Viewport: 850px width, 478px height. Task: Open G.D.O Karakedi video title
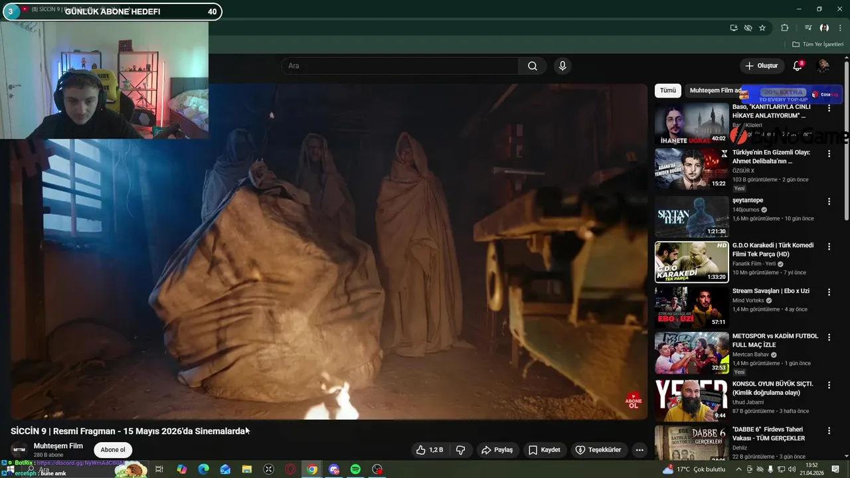click(773, 250)
